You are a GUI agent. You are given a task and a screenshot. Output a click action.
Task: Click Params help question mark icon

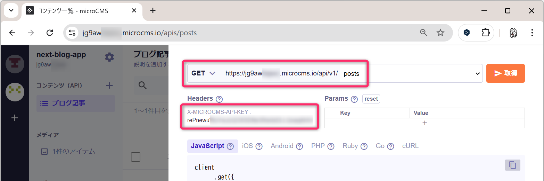click(354, 99)
